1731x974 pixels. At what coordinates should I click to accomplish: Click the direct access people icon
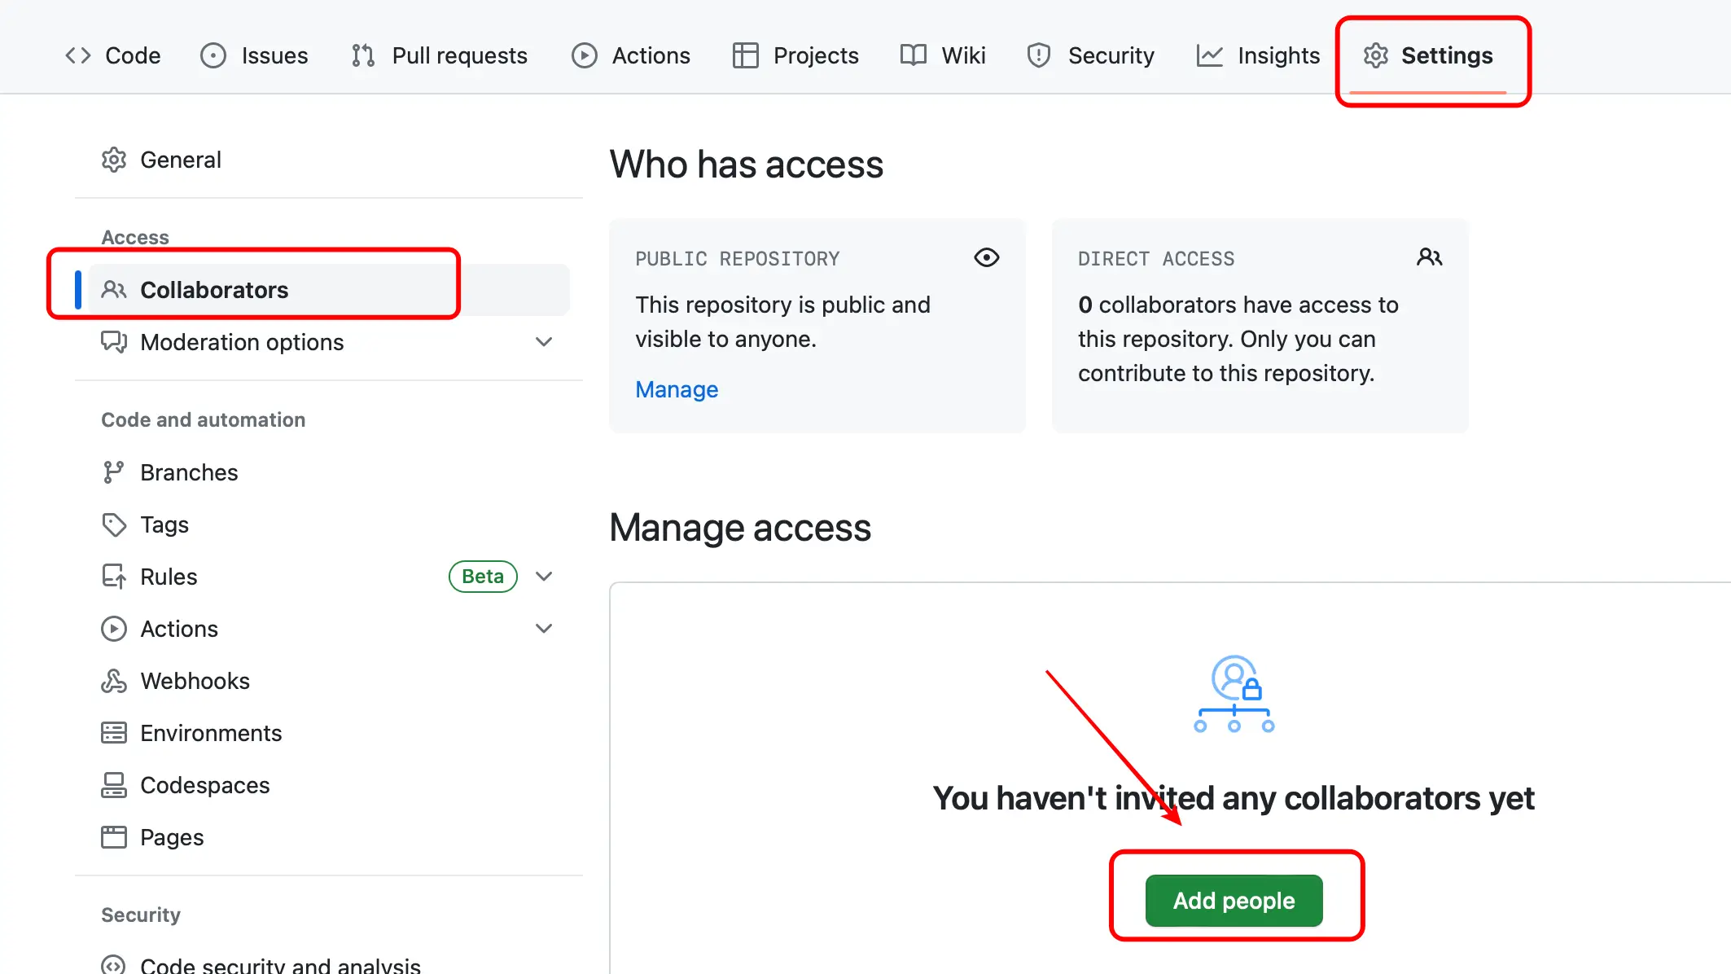pyautogui.click(x=1429, y=257)
